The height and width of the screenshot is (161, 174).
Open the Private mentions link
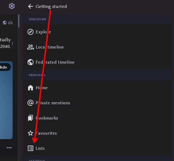coord(98,103)
